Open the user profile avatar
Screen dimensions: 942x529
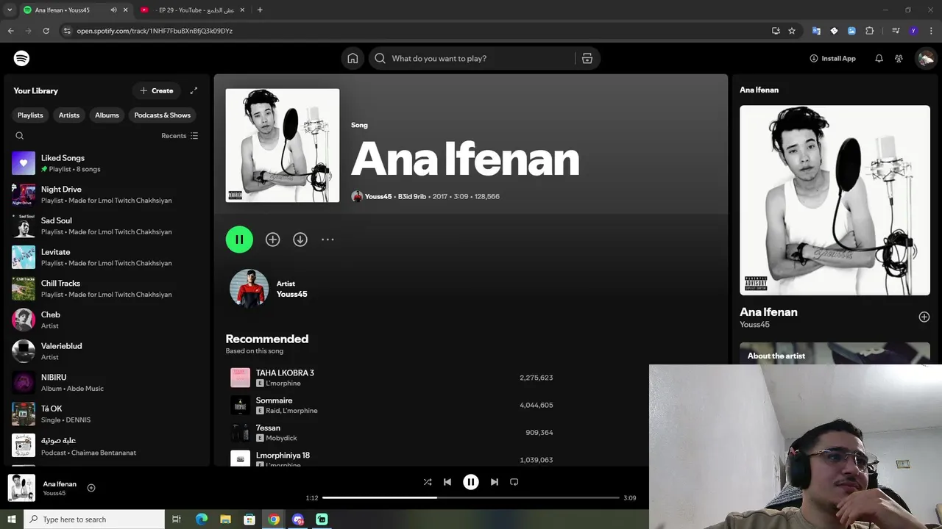pyautogui.click(x=925, y=58)
